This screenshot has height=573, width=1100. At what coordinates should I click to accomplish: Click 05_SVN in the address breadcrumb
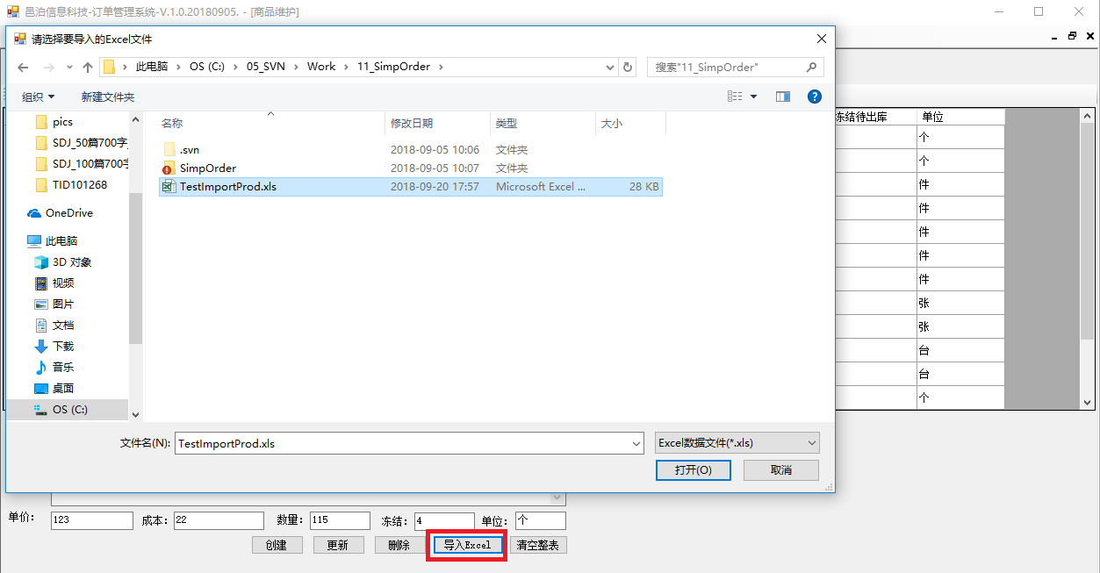pyautogui.click(x=265, y=67)
